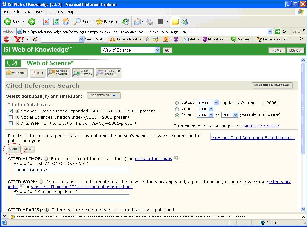This screenshot has height=227, width=307.
Task: Click the CLEAR button
Action: point(29,149)
